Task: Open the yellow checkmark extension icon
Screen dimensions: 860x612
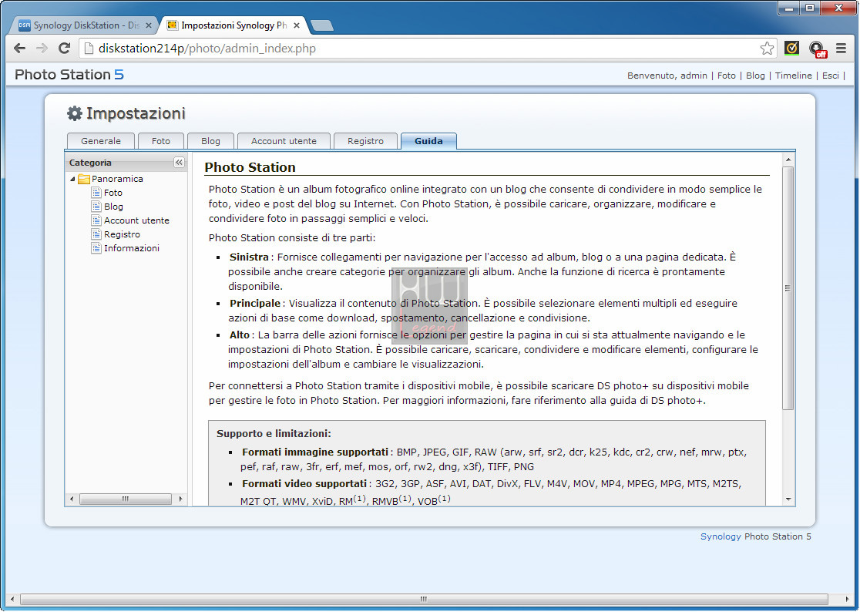Action: 791,49
